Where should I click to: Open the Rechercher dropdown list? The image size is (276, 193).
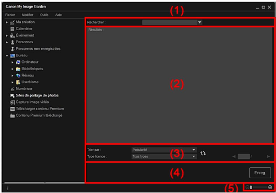(x=199, y=22)
